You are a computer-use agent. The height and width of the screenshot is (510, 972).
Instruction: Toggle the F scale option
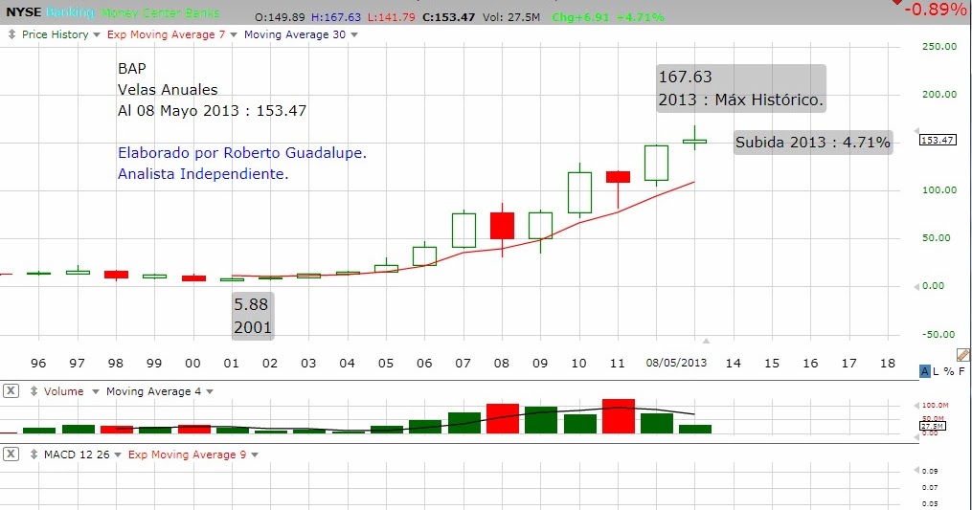(x=961, y=371)
